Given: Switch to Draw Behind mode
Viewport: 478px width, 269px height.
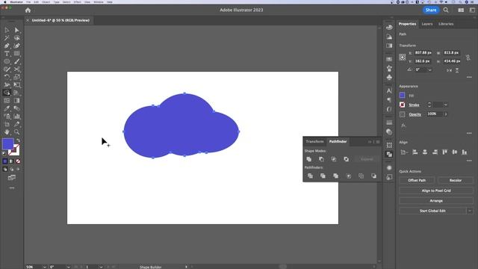Looking at the screenshot, I should point(12,170).
